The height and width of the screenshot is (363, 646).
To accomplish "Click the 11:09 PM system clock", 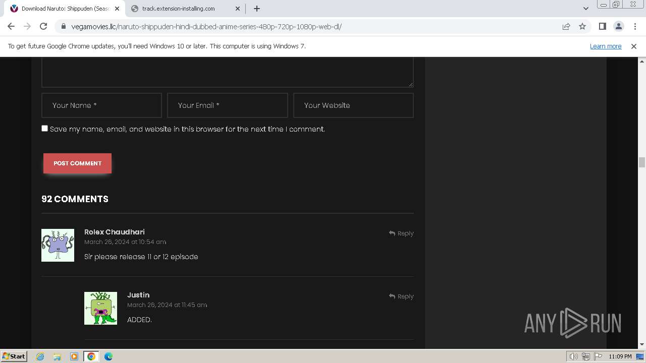I will click(620, 356).
